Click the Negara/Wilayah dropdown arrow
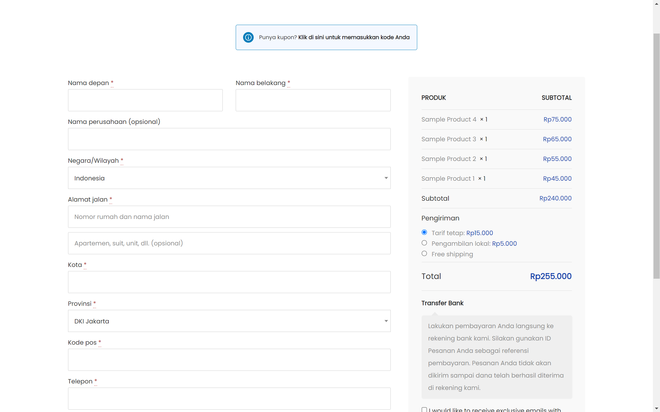The height and width of the screenshot is (412, 660). click(386, 178)
